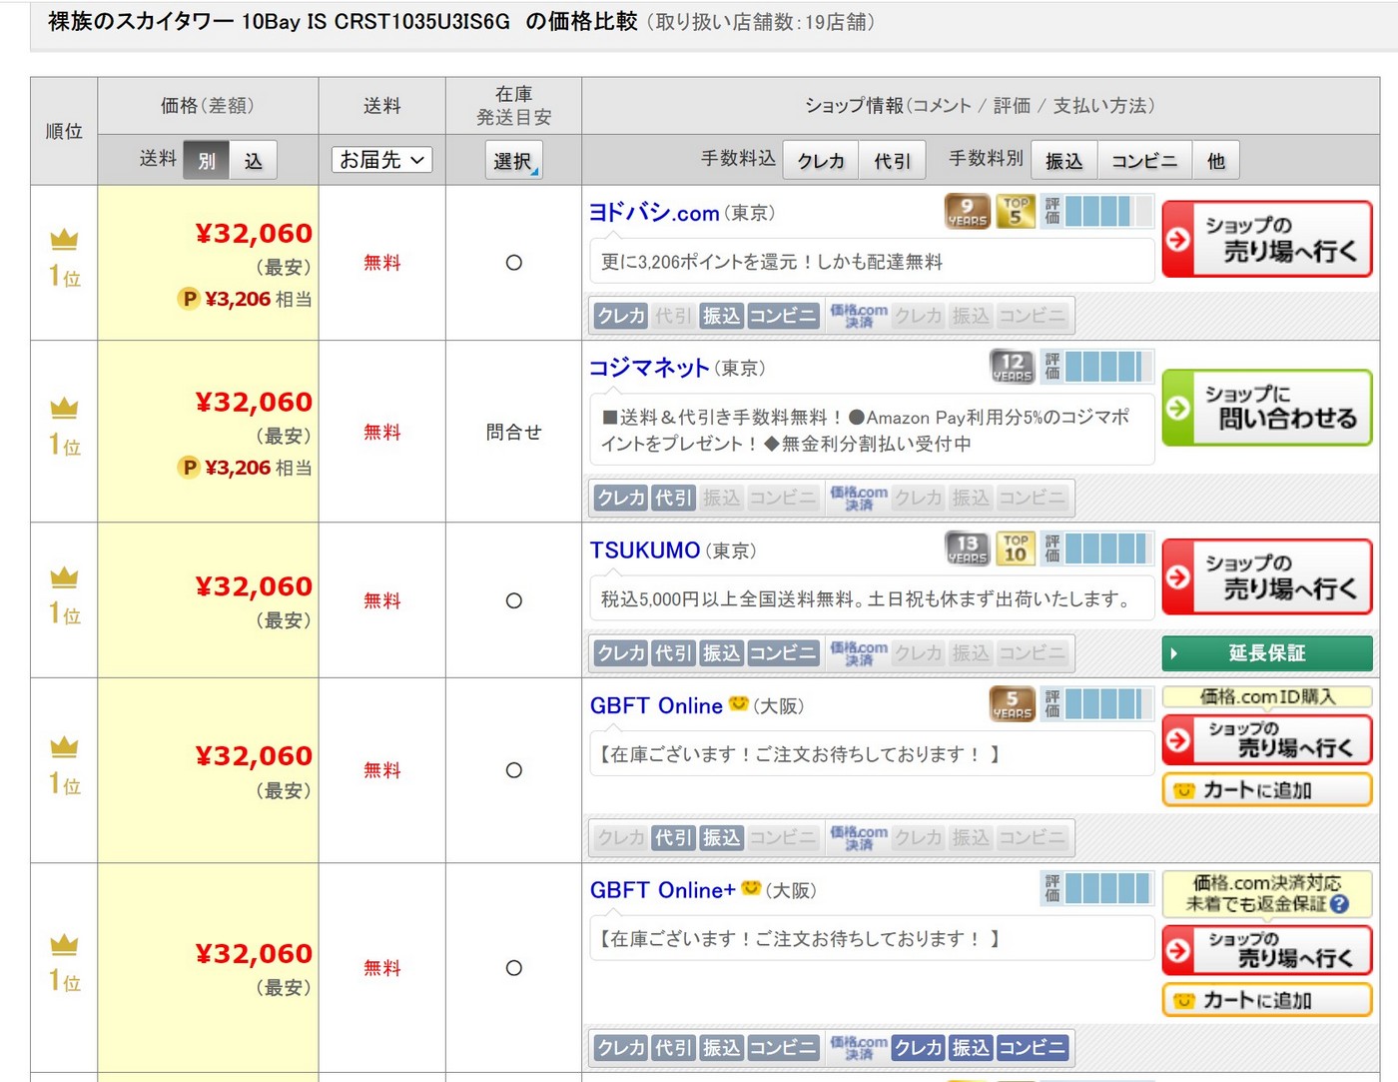Screen dimensions: 1398x1082
Task: Toggle shipping 別 option
Action: pyautogui.click(x=207, y=161)
